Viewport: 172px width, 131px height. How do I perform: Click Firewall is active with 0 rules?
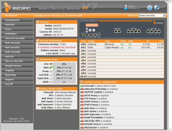coord(100,86)
